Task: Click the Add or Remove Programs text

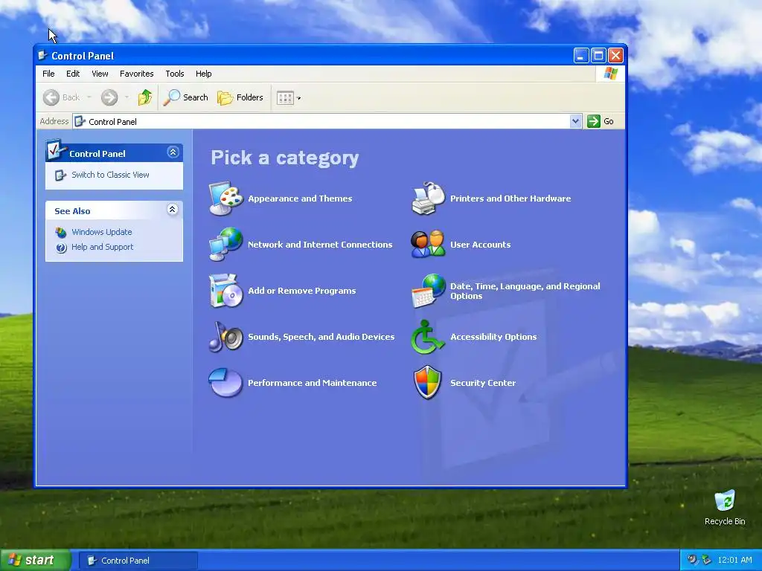Action: (x=302, y=291)
